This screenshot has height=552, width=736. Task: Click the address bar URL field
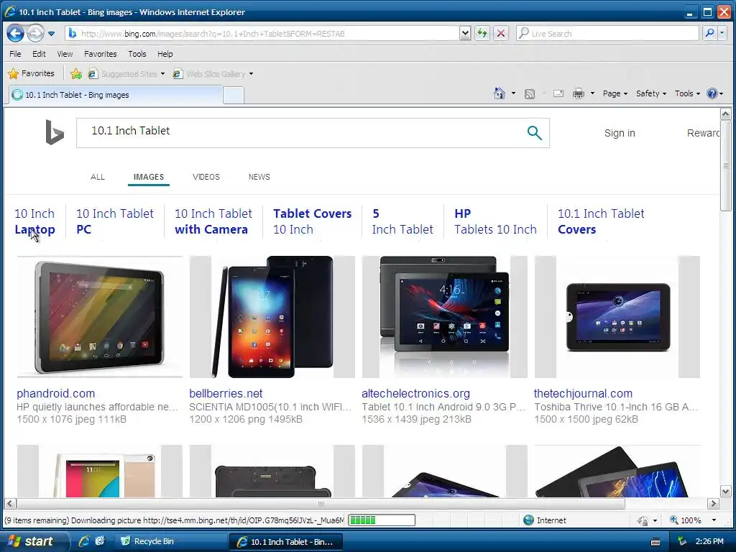[x=263, y=34]
